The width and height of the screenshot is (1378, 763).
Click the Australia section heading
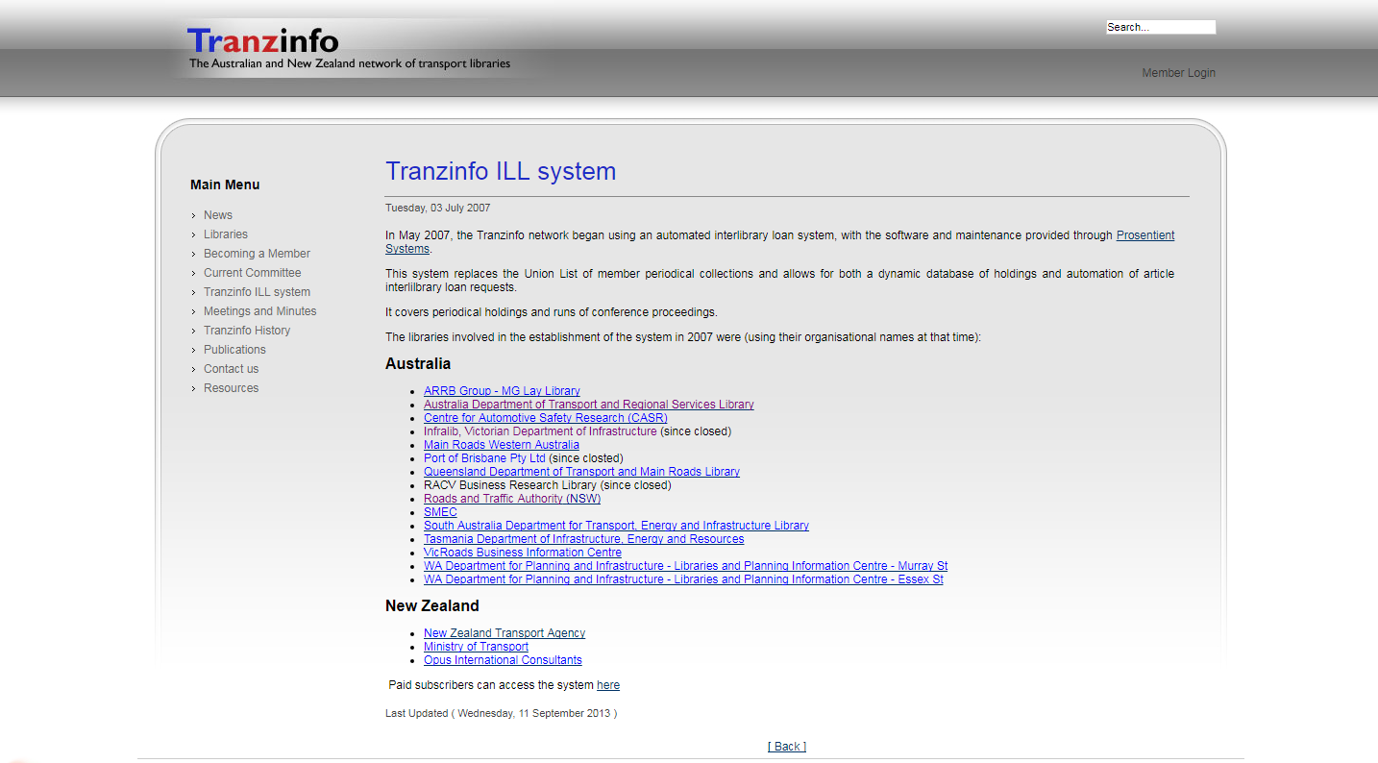418,364
